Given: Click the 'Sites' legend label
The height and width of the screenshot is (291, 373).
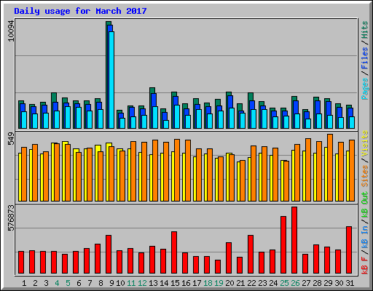Looking at the screenshot, I should click(x=365, y=176).
